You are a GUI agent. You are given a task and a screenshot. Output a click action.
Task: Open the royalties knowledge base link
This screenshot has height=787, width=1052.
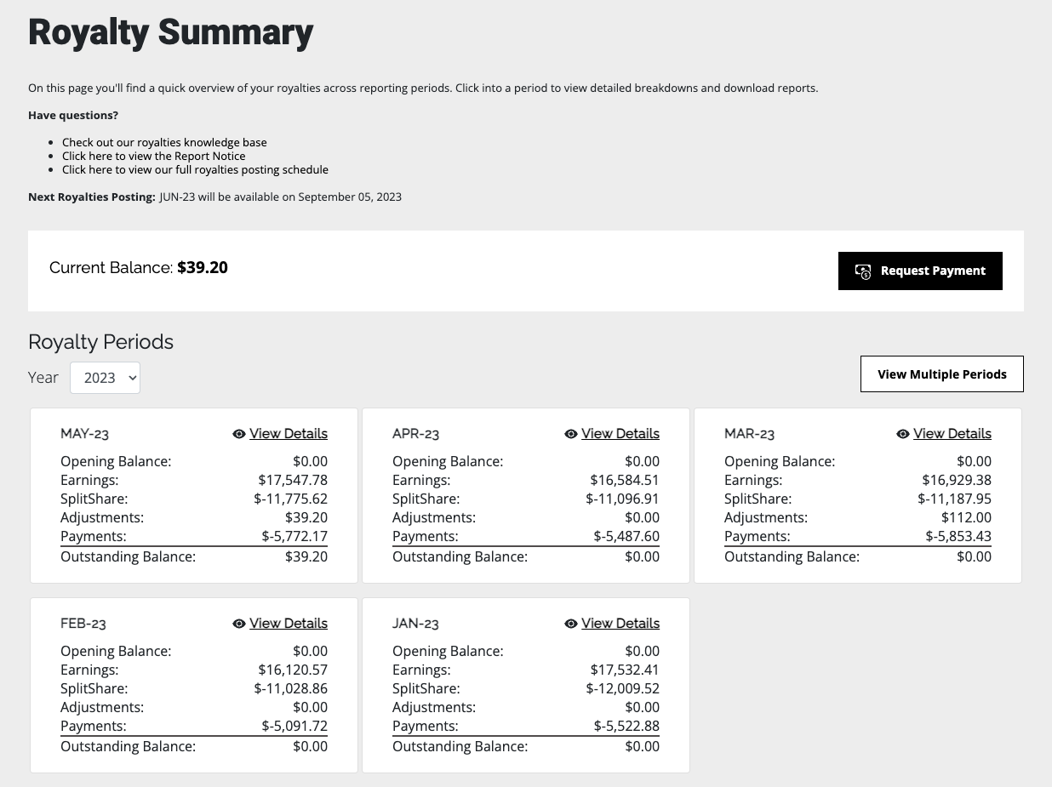[x=164, y=143]
